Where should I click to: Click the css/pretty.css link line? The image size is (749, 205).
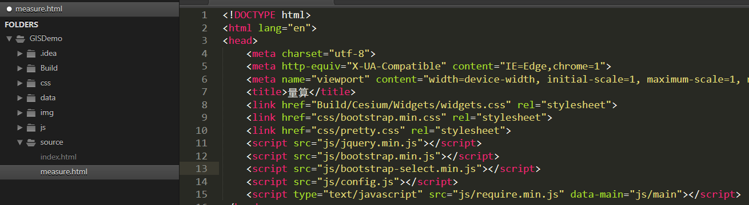379,130
